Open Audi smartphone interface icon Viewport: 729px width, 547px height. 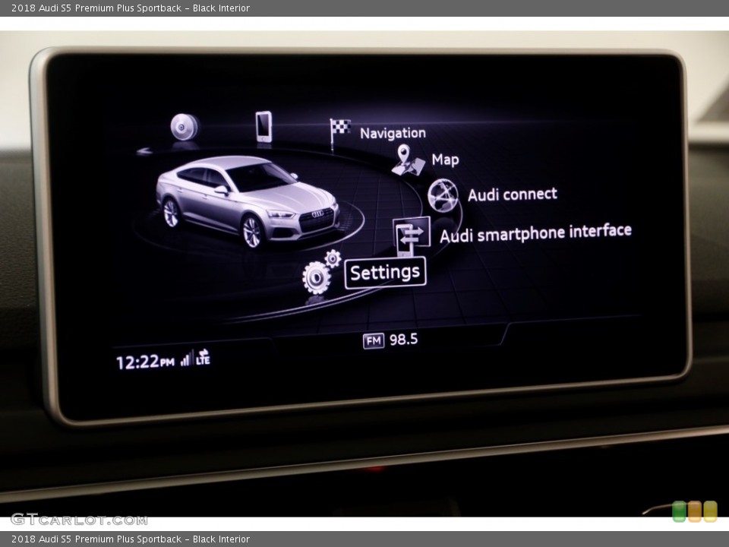(x=411, y=236)
